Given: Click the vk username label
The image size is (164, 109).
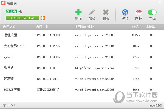Looking at the screenshot, I should coord(20,11).
